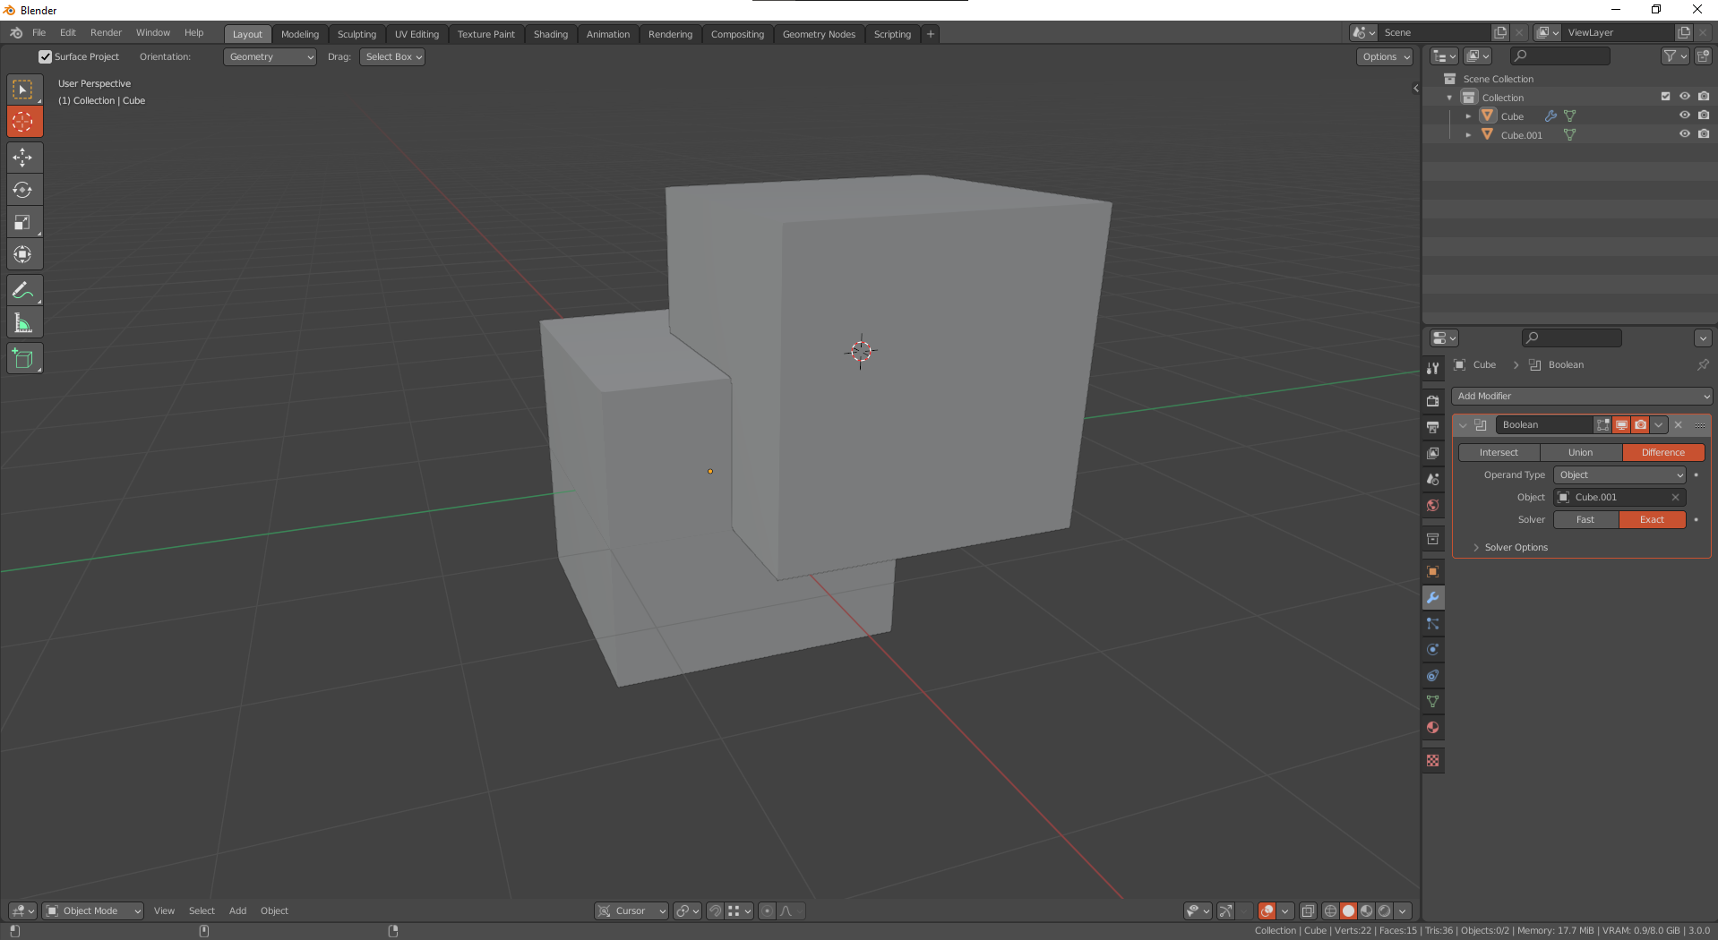Activate the Scale tool
The height and width of the screenshot is (940, 1718).
[x=24, y=222]
